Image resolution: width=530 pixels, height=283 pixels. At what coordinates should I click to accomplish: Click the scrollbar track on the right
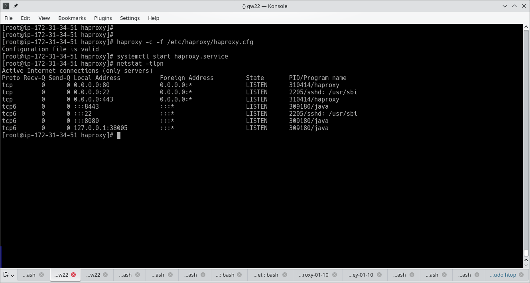click(527, 159)
